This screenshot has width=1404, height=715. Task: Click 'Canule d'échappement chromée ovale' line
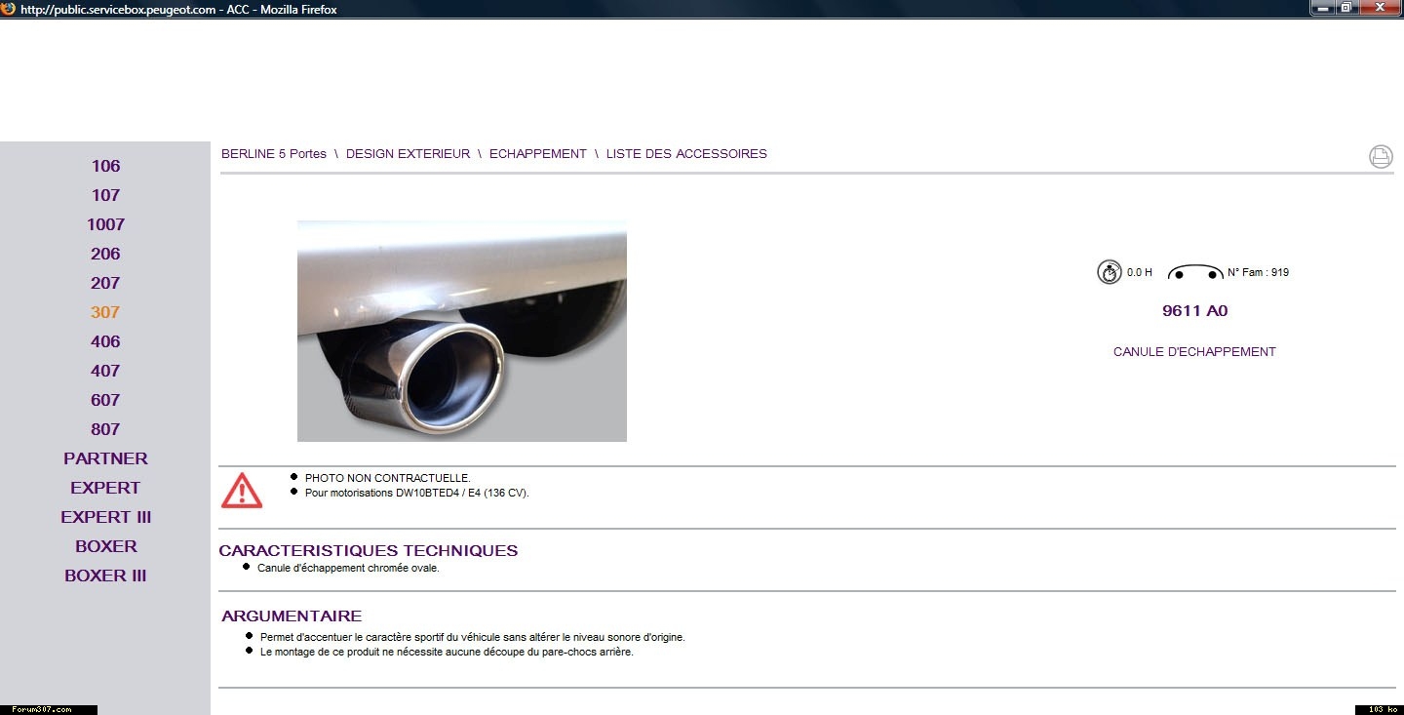348,568
